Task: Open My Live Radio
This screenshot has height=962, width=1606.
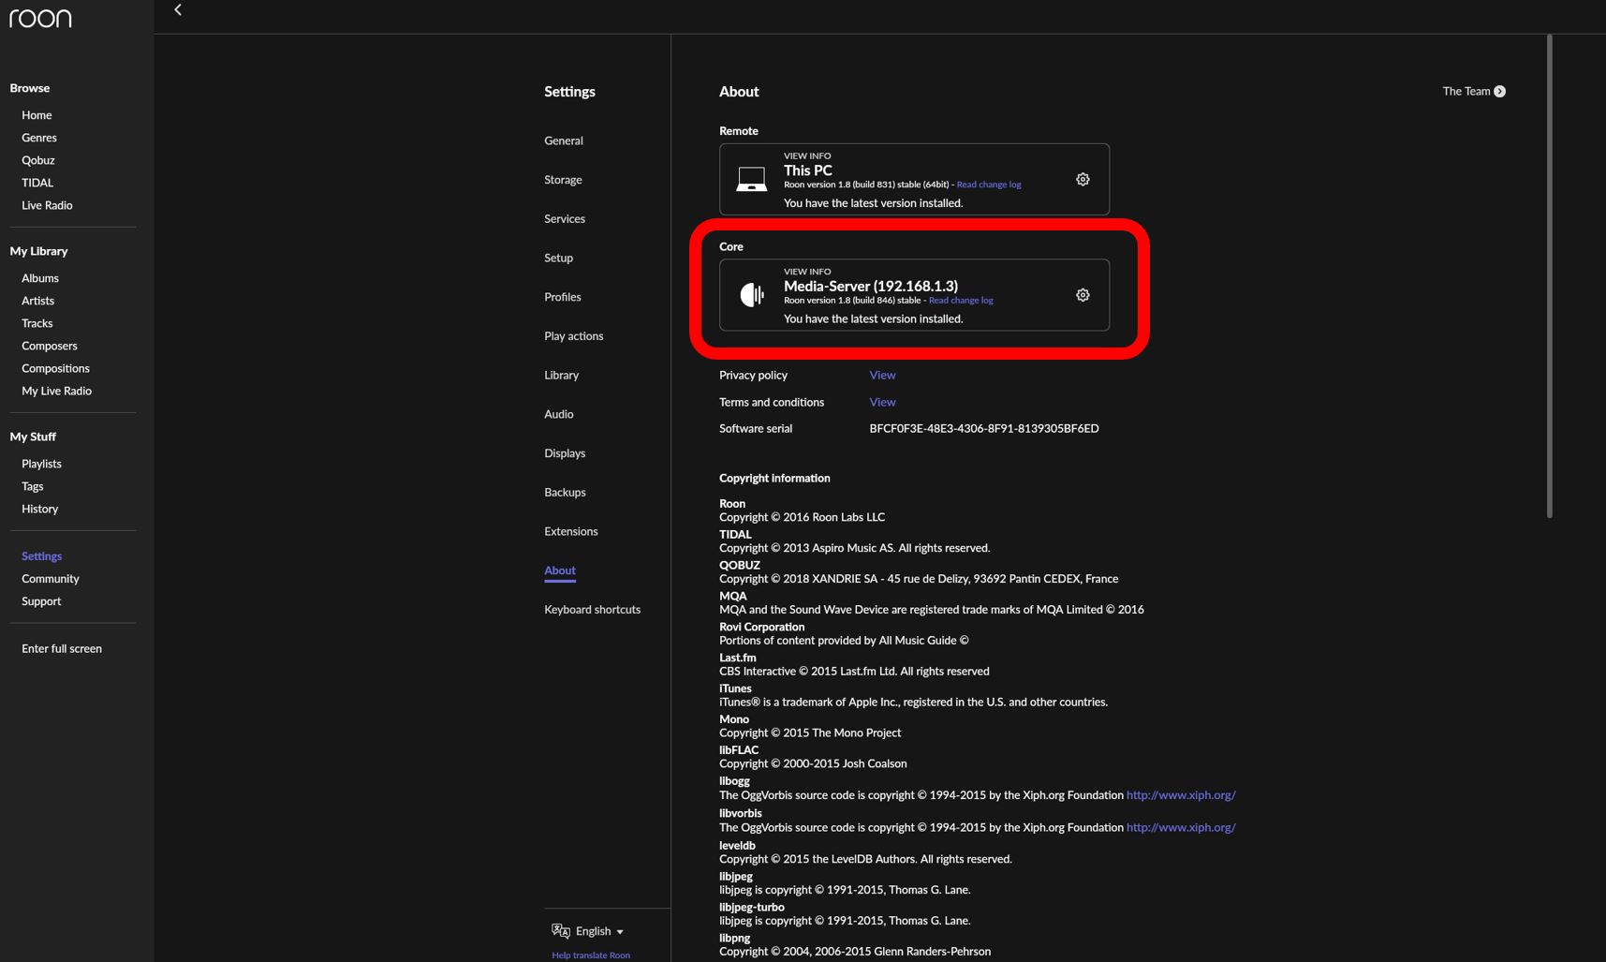Action: click(57, 391)
